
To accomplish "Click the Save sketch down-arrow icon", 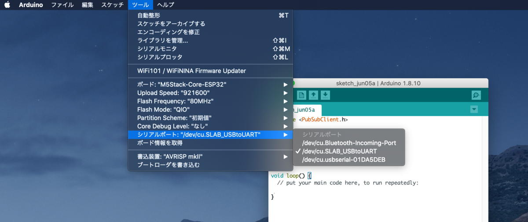I will tap(325, 95).
